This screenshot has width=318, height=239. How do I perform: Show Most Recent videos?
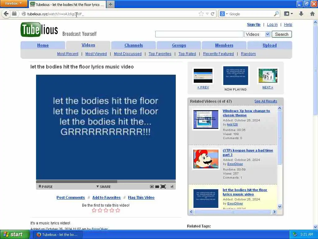pos(67,54)
